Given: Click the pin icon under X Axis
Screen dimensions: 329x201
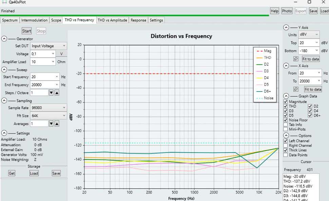Looking at the screenshot, I should (x=295, y=89).
